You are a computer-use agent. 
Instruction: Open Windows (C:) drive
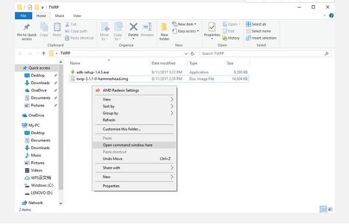pyautogui.click(x=39, y=185)
